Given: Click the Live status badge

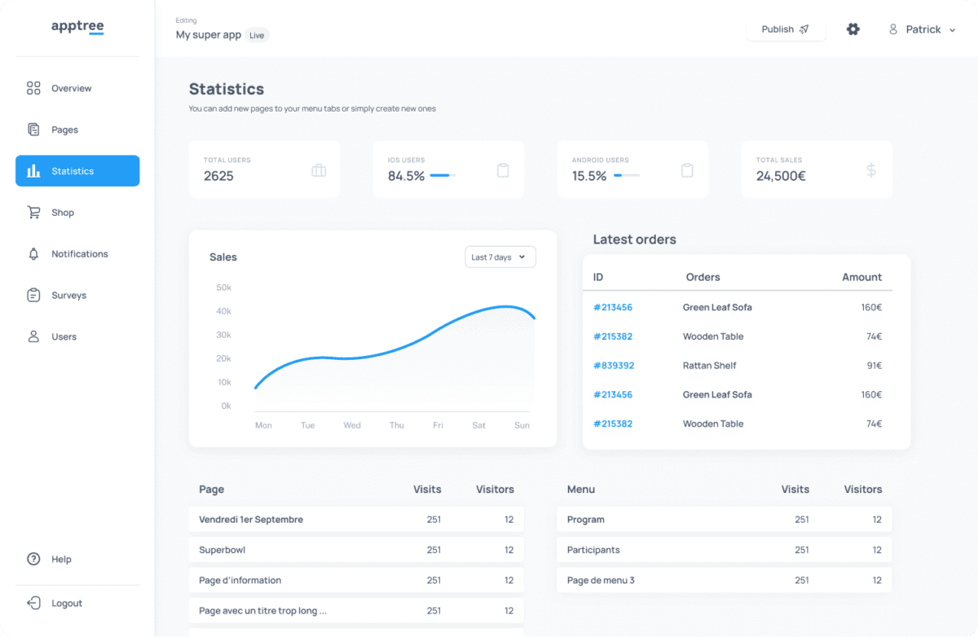Looking at the screenshot, I should pyautogui.click(x=257, y=35).
